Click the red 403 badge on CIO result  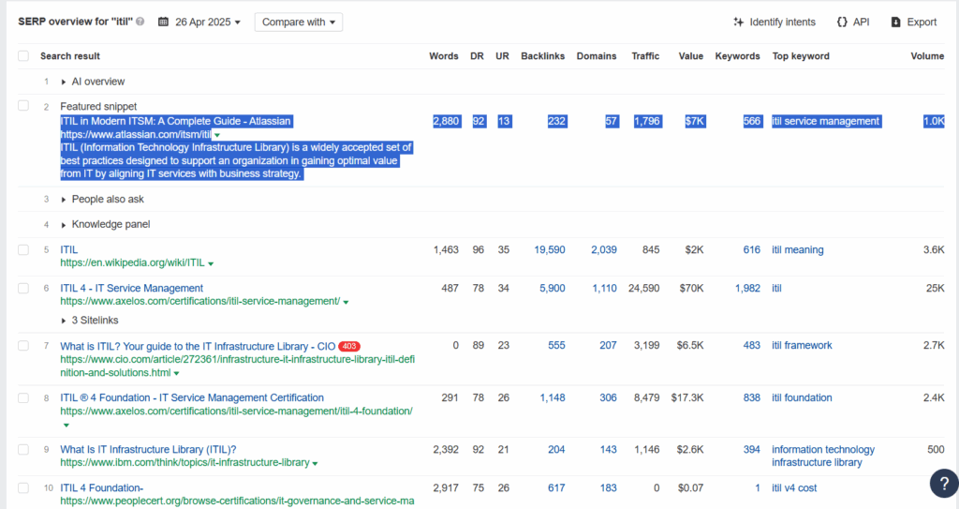[x=349, y=346]
